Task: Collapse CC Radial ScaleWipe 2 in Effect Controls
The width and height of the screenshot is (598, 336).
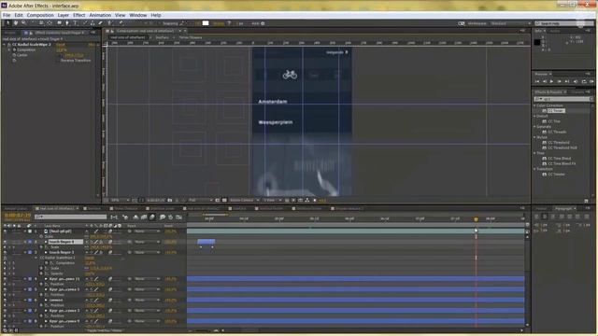Action: pyautogui.click(x=5, y=45)
